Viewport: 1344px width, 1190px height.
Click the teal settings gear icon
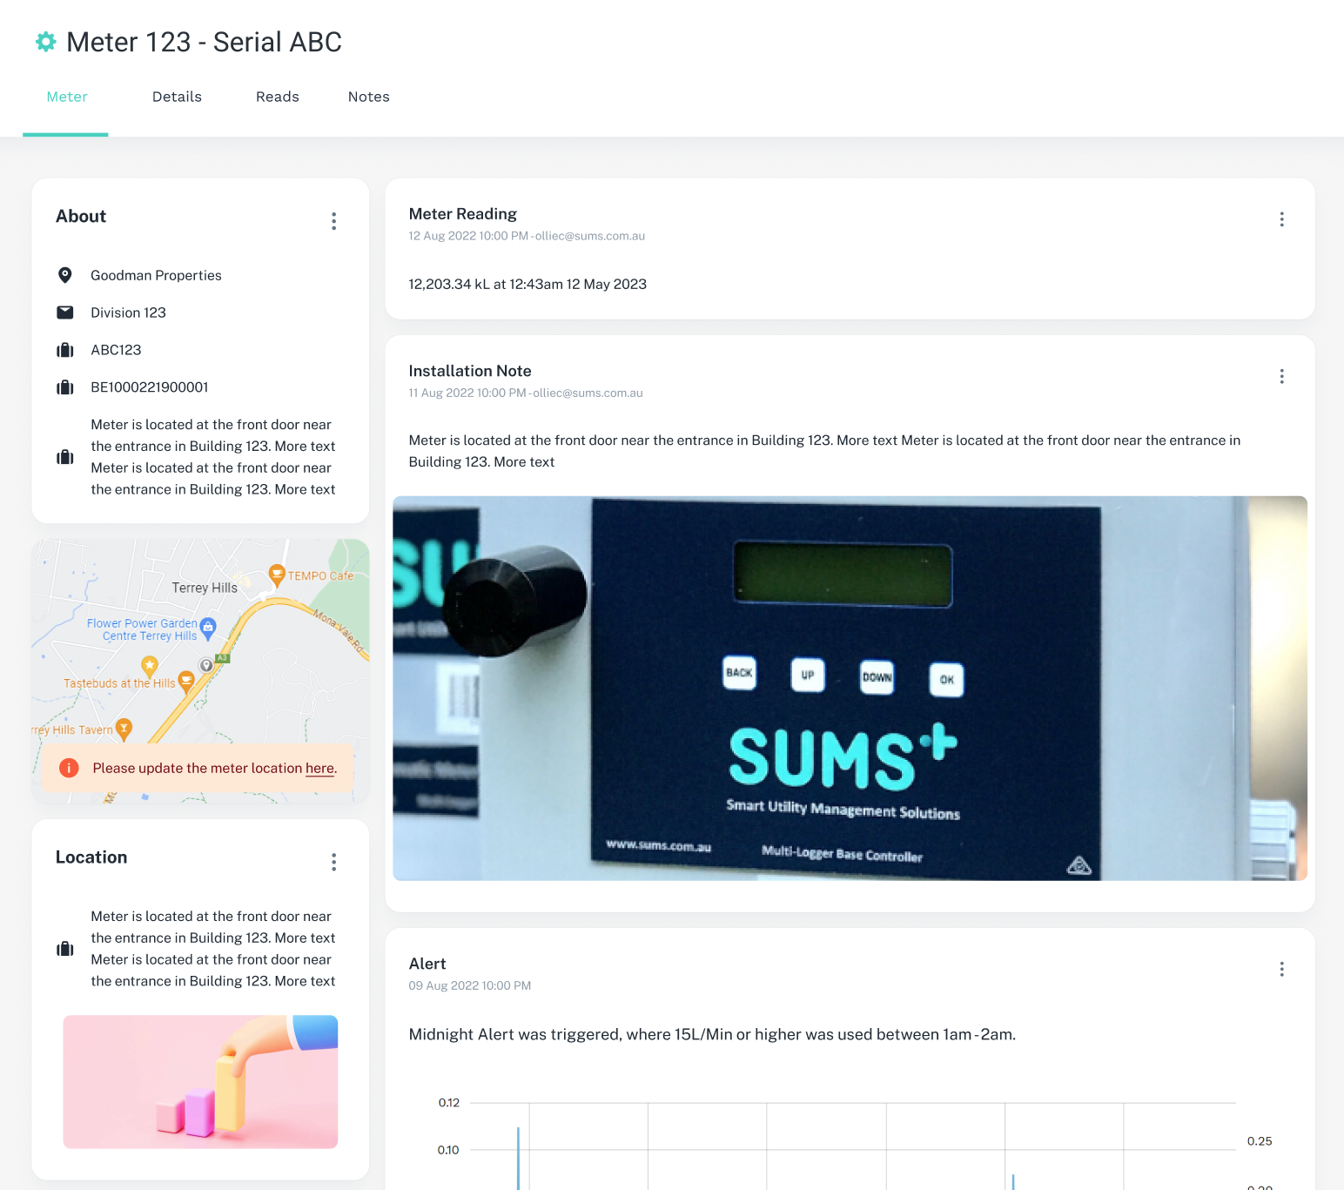46,42
